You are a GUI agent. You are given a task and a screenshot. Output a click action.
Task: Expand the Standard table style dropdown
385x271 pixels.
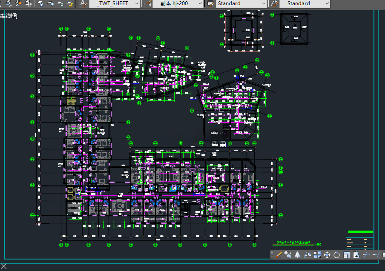tap(264, 3)
